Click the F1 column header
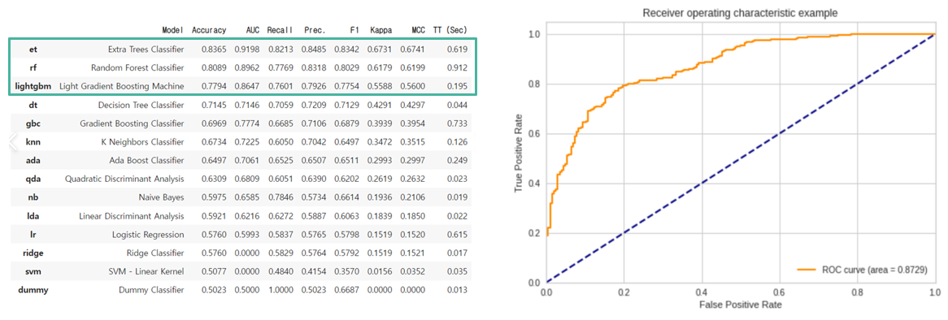Viewport: 948px width, 320px height. click(x=355, y=29)
